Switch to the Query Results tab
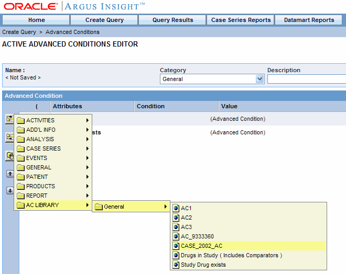 tap(172, 20)
